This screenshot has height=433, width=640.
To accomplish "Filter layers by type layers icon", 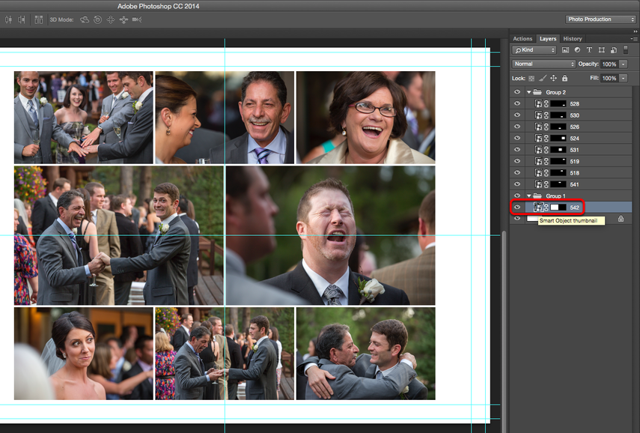I will tap(589, 50).
